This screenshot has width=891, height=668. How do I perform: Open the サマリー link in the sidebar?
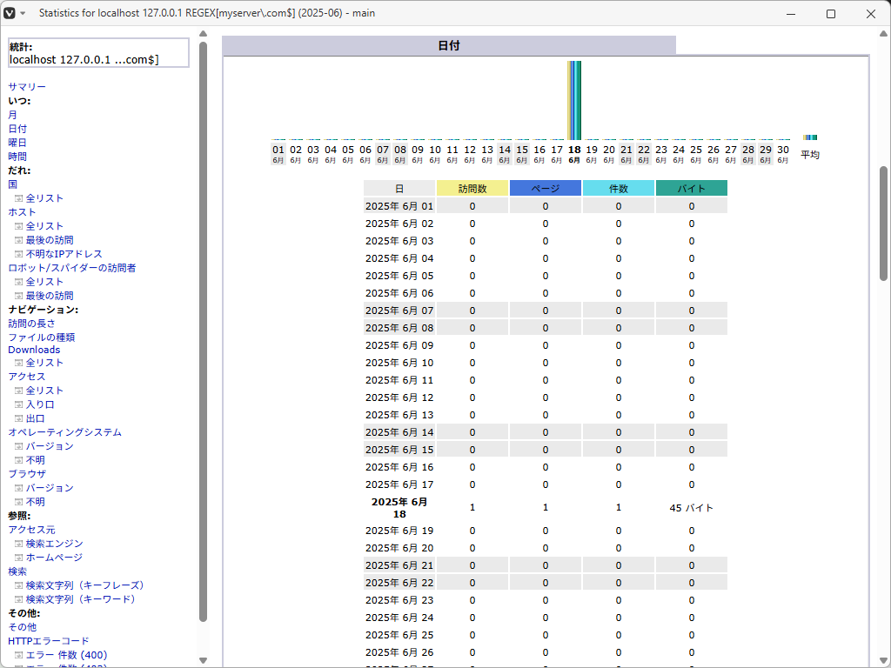(x=27, y=87)
